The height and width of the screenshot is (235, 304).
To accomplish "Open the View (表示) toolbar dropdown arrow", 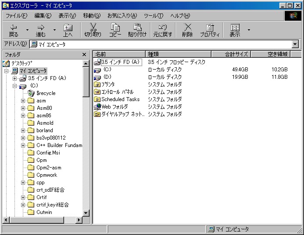I will coord(249,30).
